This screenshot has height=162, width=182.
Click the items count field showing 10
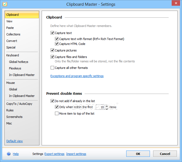point(100,107)
